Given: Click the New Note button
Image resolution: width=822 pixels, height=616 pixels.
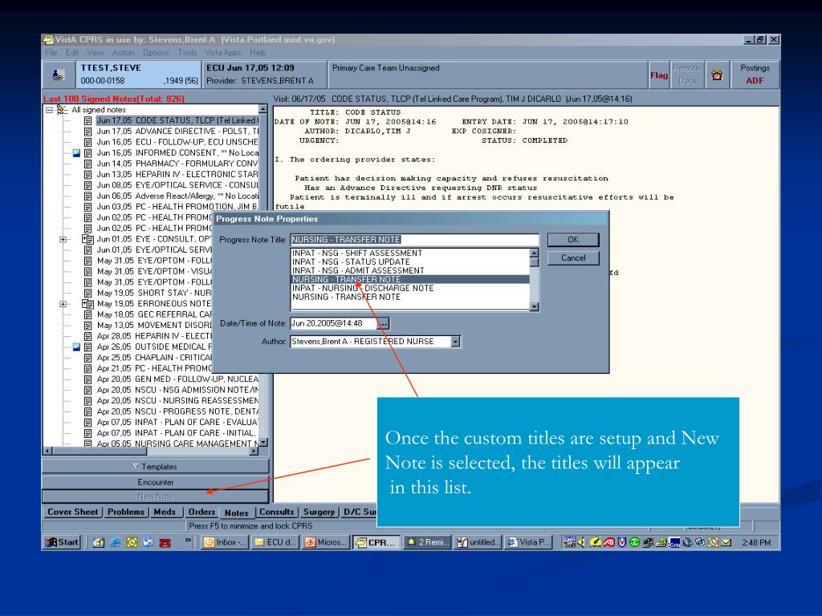Looking at the screenshot, I should pyautogui.click(x=155, y=496).
